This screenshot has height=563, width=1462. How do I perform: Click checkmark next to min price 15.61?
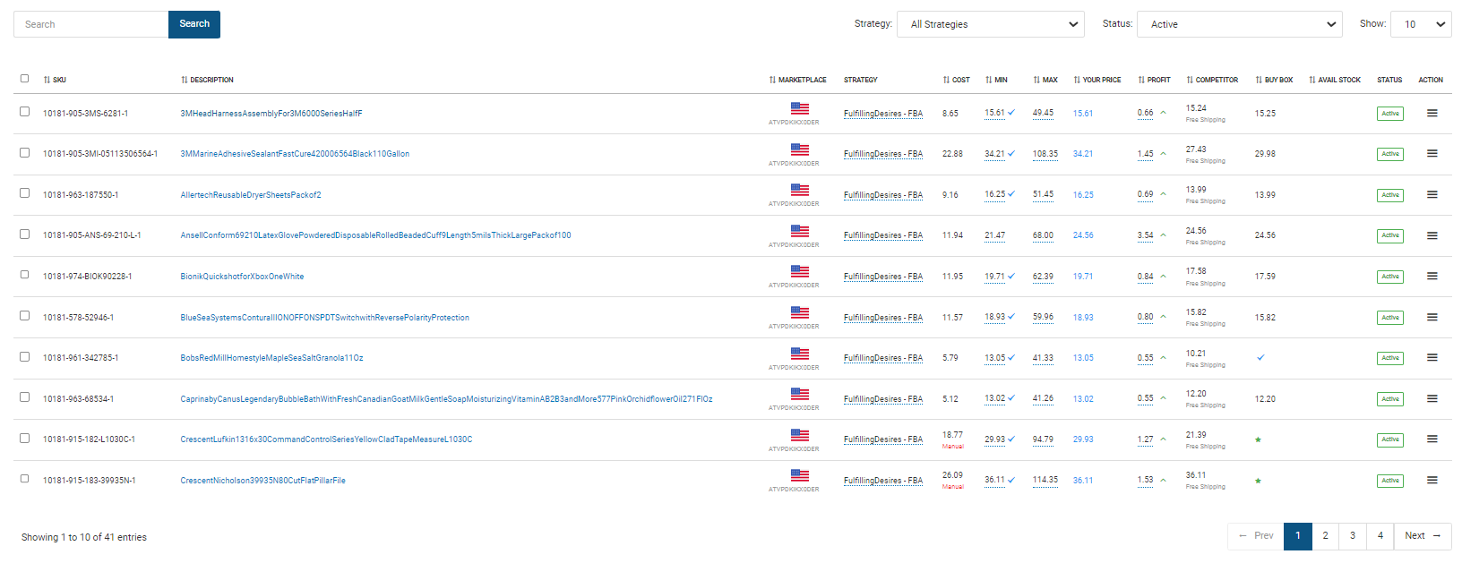click(1011, 113)
